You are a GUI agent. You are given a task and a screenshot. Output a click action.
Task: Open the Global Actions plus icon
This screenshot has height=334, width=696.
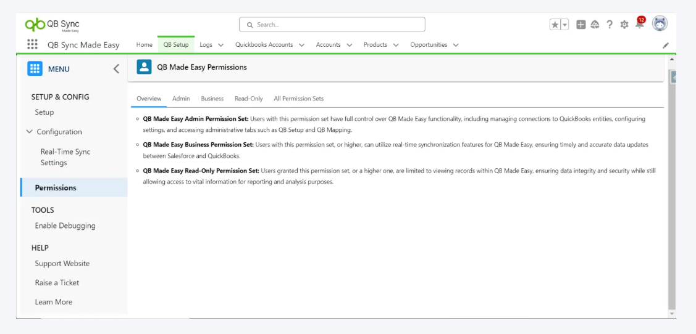581,25
